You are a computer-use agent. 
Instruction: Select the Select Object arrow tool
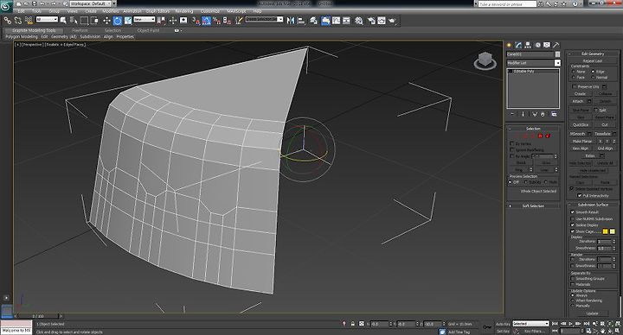click(x=63, y=20)
